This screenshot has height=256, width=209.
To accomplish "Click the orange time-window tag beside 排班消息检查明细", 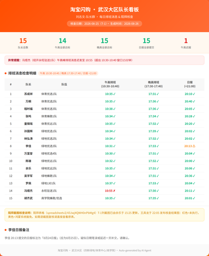I will click(68, 73).
